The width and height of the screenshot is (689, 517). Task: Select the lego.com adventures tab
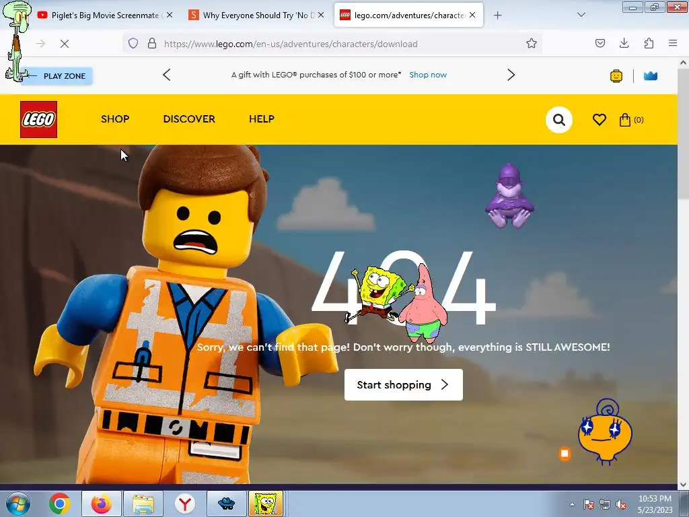pos(408,15)
